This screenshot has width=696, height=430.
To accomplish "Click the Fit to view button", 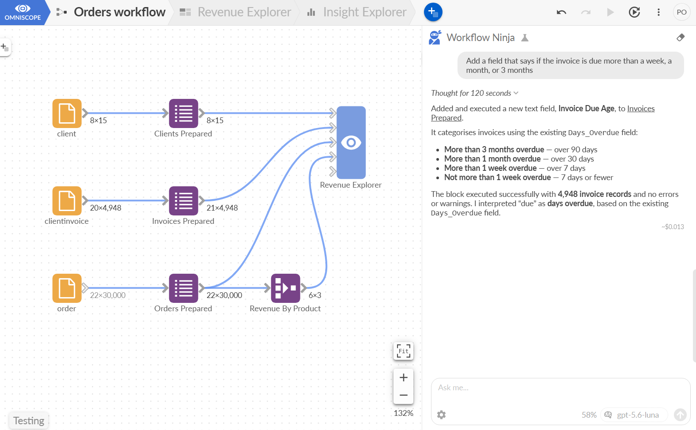I will coord(403,351).
